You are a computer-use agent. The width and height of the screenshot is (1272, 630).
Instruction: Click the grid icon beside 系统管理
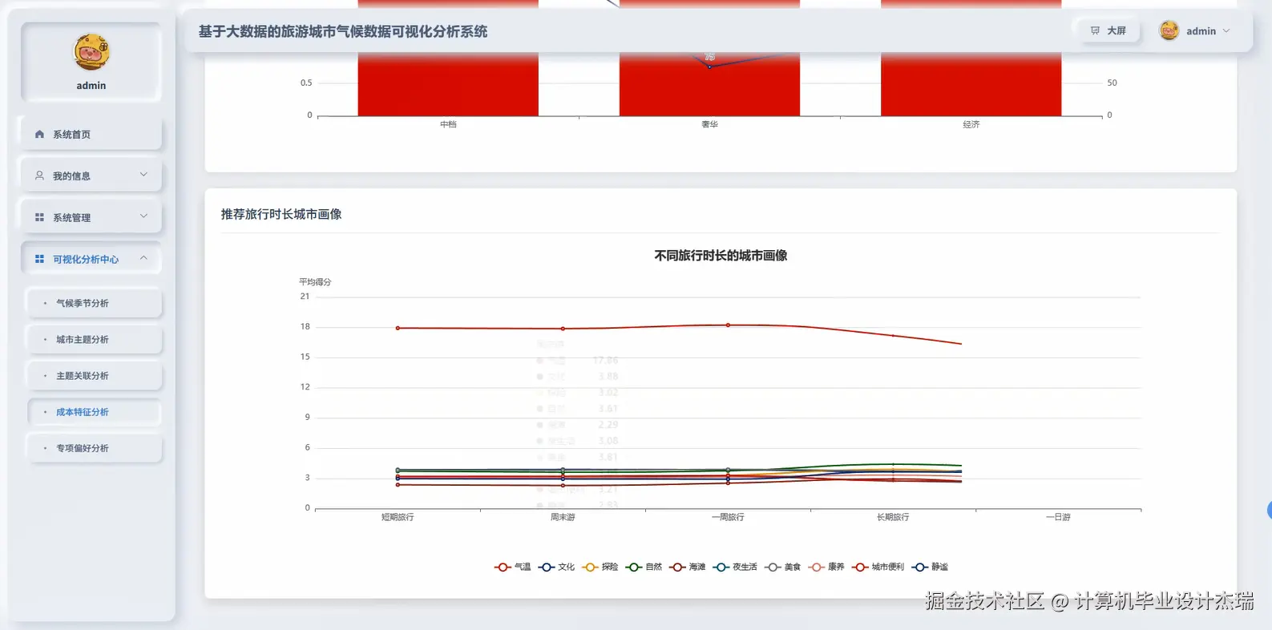[x=39, y=217]
